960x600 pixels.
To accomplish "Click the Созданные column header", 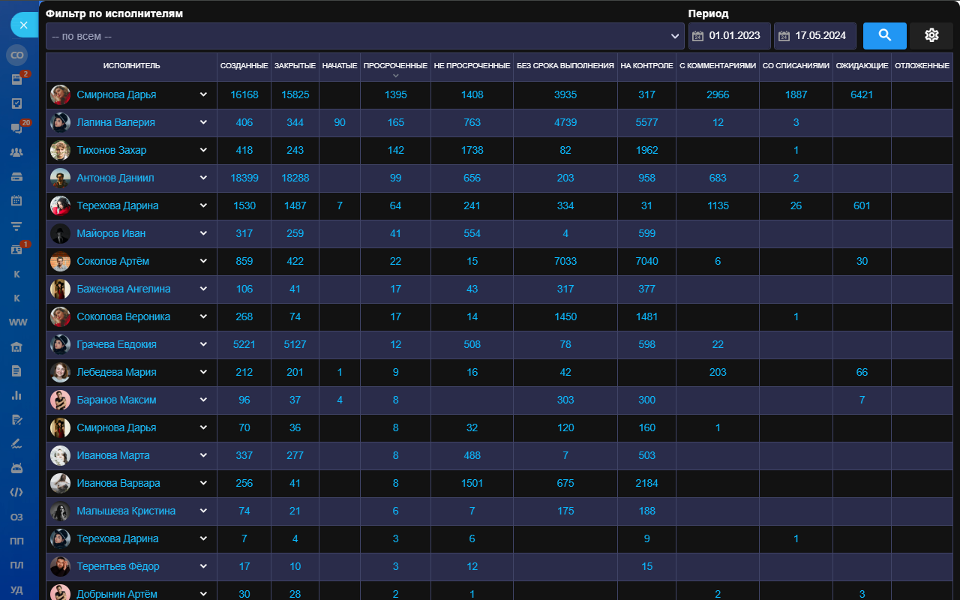I will coord(244,66).
